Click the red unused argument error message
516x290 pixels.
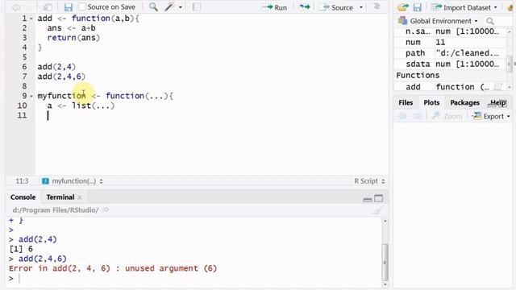(x=113, y=268)
